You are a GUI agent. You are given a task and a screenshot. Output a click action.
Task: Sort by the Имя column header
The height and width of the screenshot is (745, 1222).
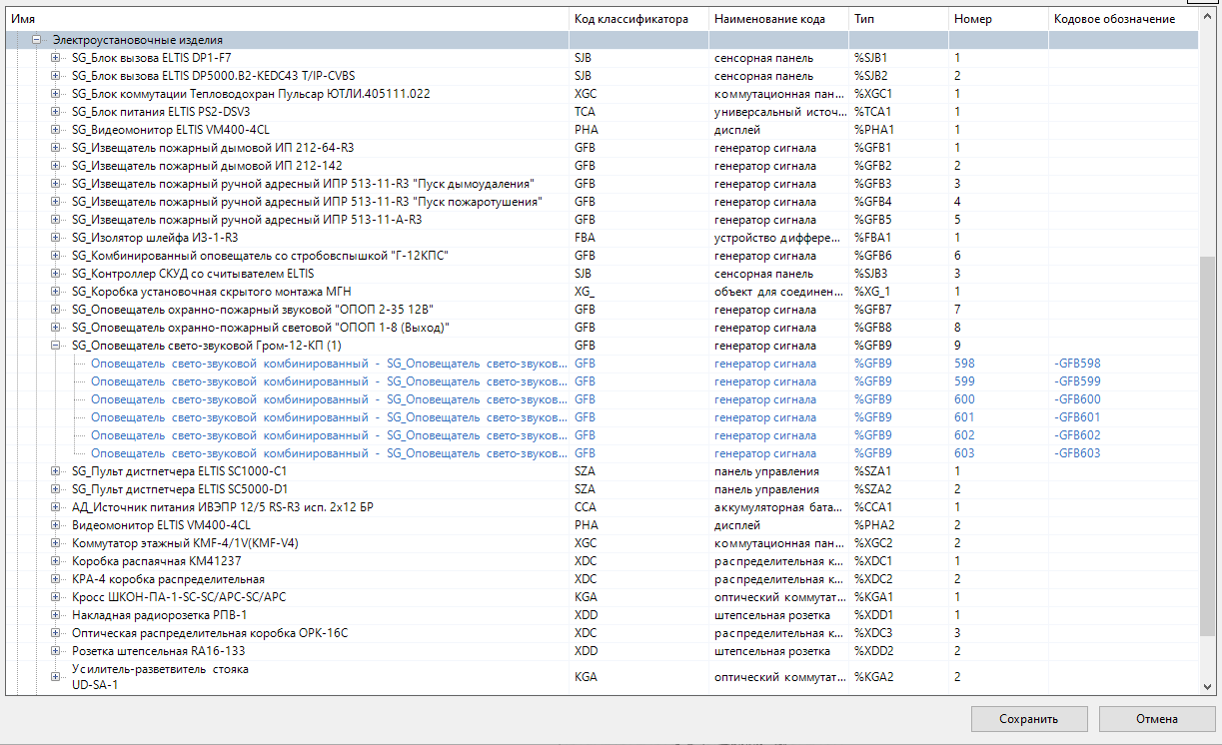(x=287, y=19)
